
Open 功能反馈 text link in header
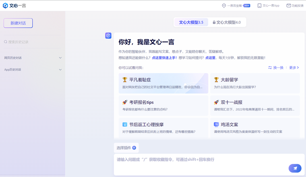coord(297,6)
